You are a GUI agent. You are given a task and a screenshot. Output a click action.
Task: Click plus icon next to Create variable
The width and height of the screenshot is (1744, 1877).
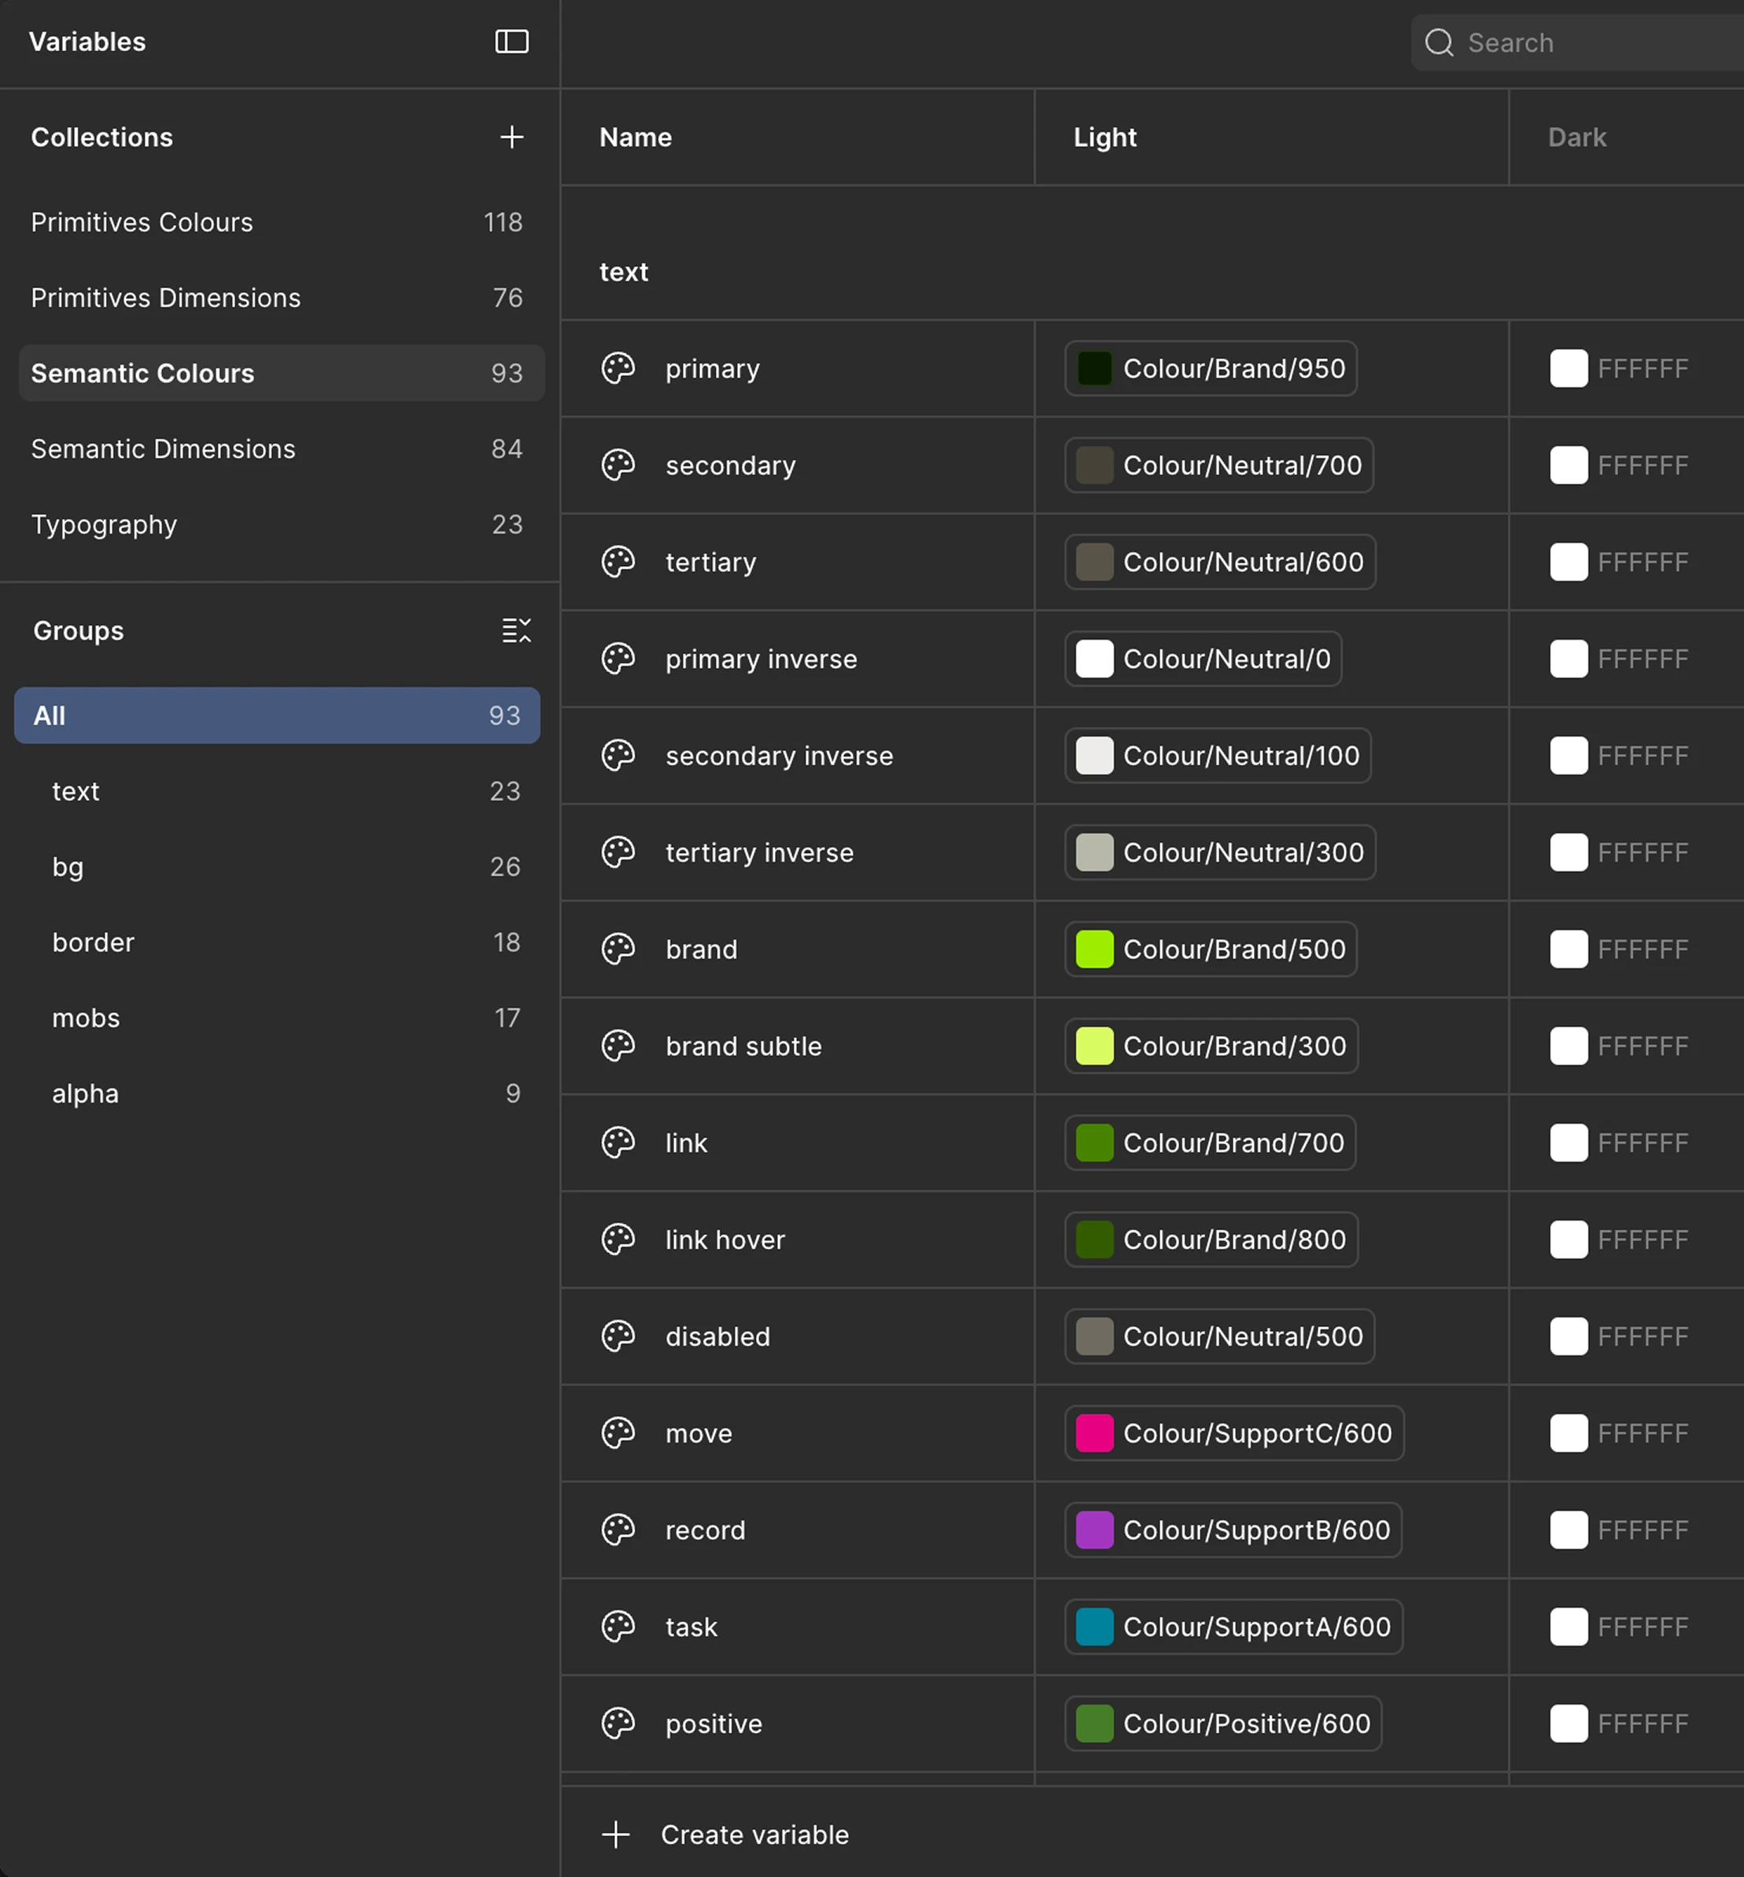(615, 1835)
